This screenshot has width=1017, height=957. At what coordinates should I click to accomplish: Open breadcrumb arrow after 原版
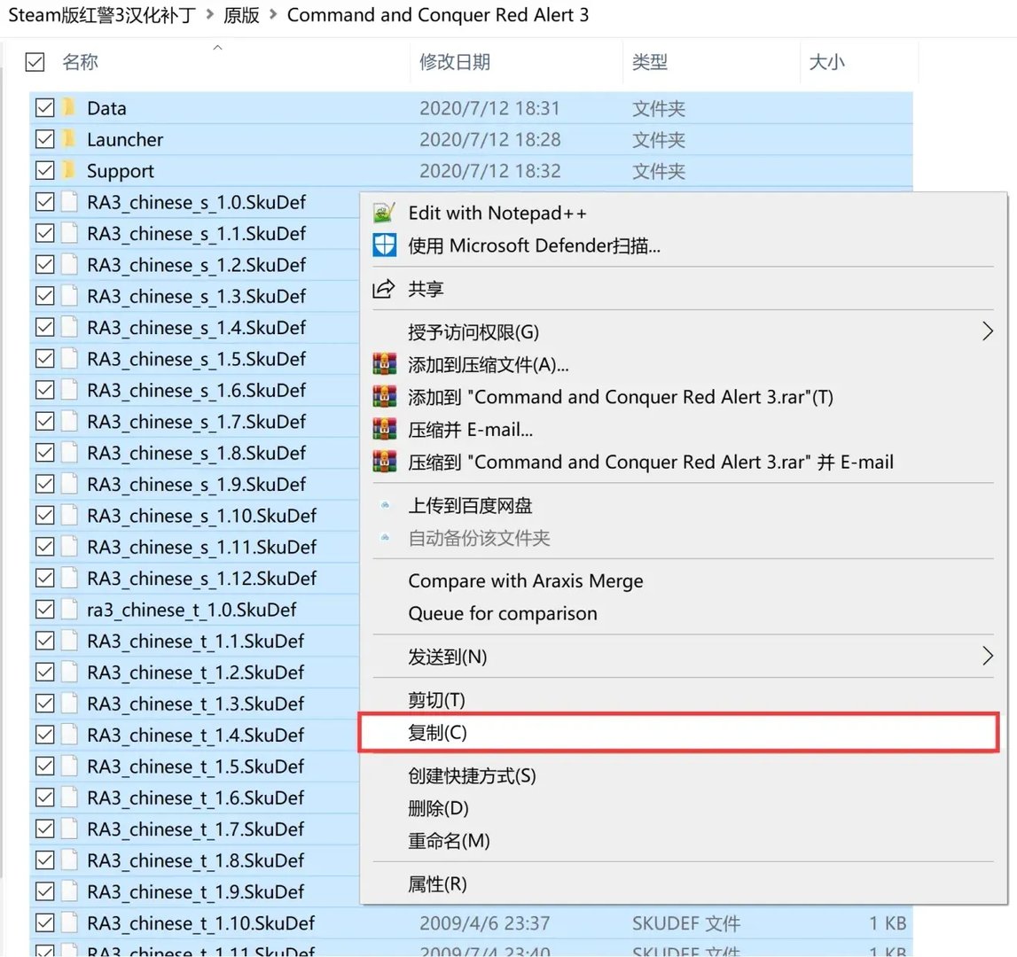pyautogui.click(x=273, y=15)
